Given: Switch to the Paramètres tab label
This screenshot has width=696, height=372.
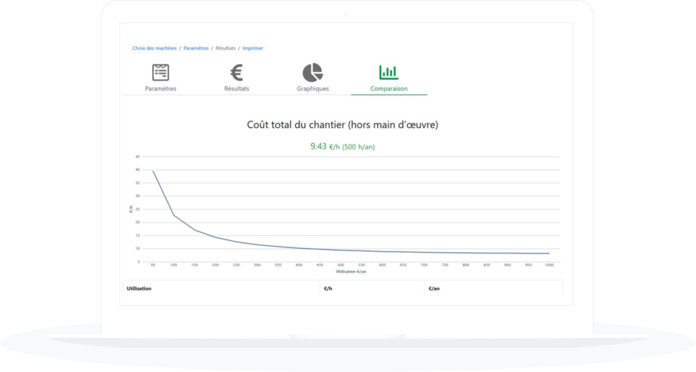Looking at the screenshot, I should point(161,89).
